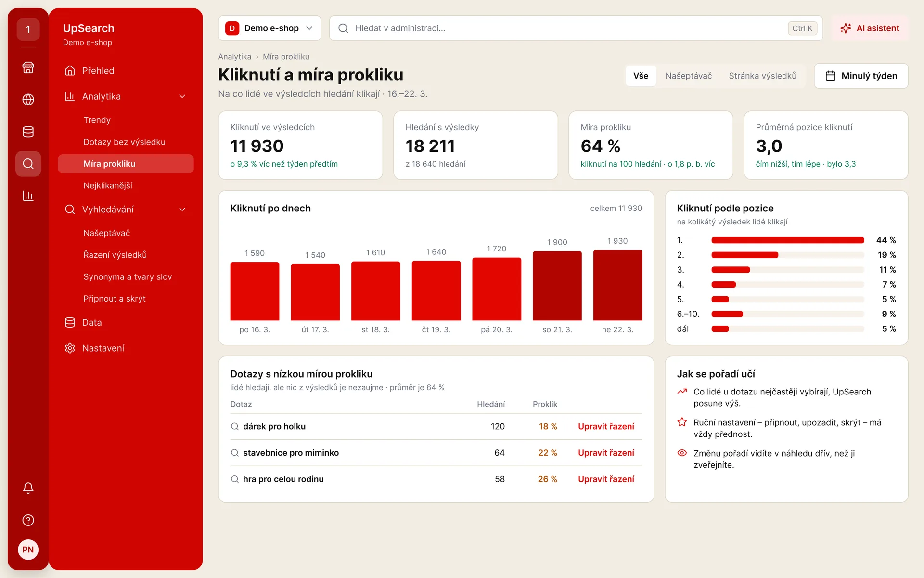Open Dotazy bez výsledku in sidebar
The image size is (924, 578).
(126, 142)
